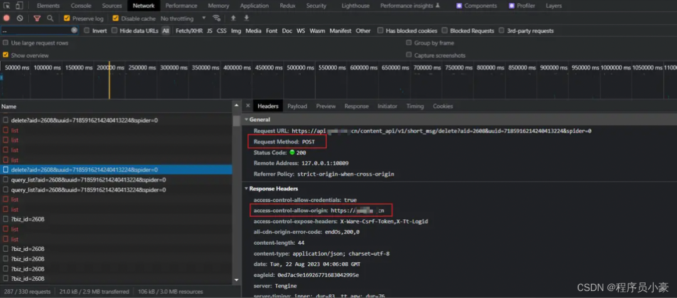
Task: Export HAR file download arrow icon
Action: (x=246, y=18)
